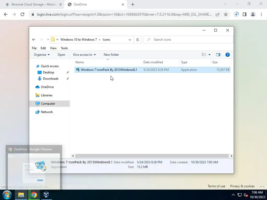267x200 pixels.
Task: Expand the address bar path history dropdown
Action: point(130,40)
